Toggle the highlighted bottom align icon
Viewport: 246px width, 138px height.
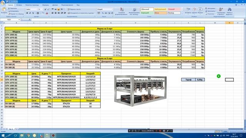click(x=58, y=9)
